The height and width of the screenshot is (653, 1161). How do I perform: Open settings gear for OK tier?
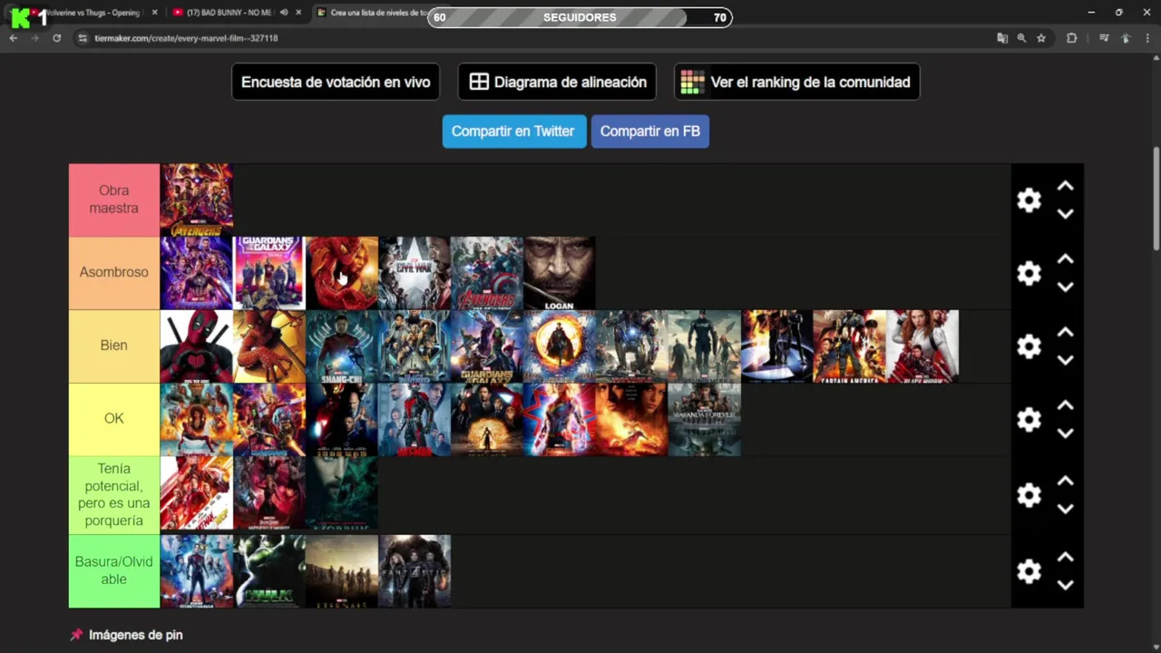pyautogui.click(x=1029, y=419)
